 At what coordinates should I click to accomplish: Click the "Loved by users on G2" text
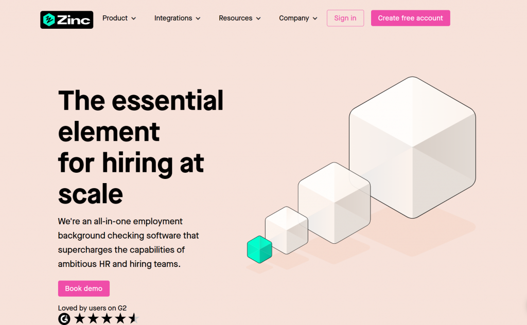[92, 308]
